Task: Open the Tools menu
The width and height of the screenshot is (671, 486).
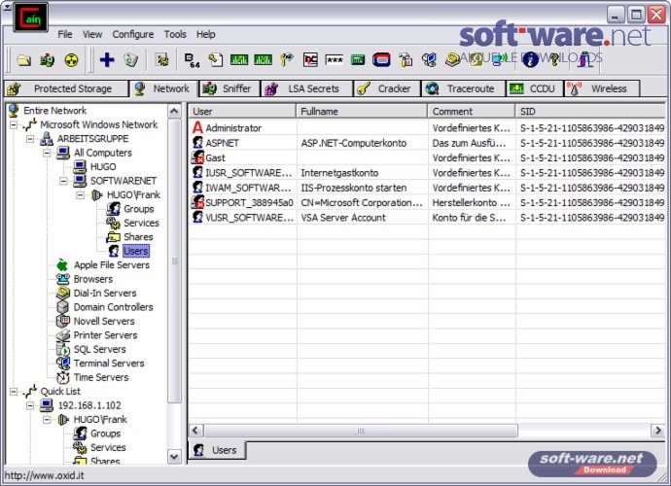Action: point(175,34)
